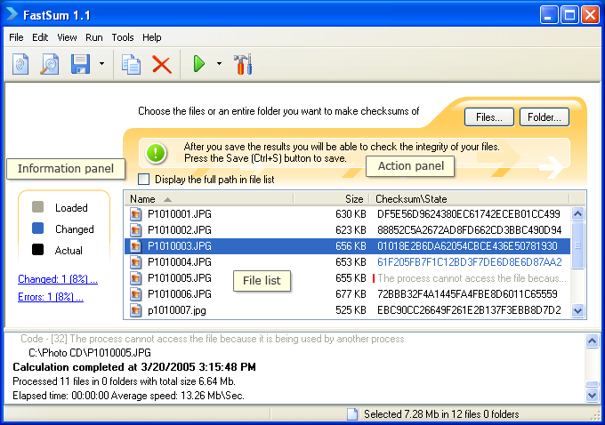Sort by the Checksum\State column header

tap(470, 198)
